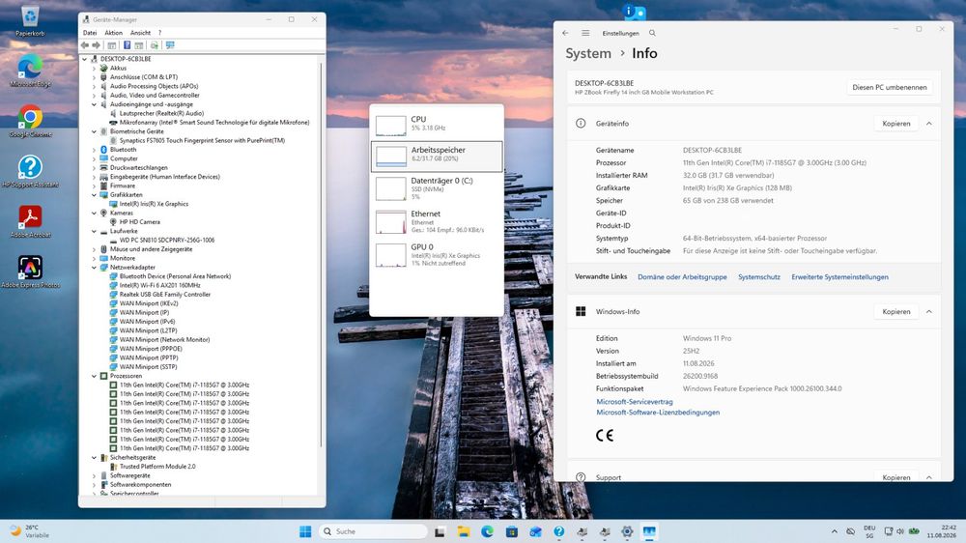Click the hamburger menu icon in Einstellungen
The image size is (966, 543).
click(x=586, y=33)
